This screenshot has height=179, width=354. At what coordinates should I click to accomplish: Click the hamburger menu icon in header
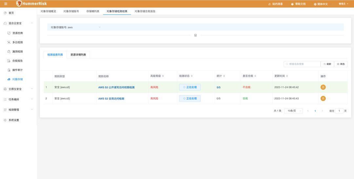[6, 4]
